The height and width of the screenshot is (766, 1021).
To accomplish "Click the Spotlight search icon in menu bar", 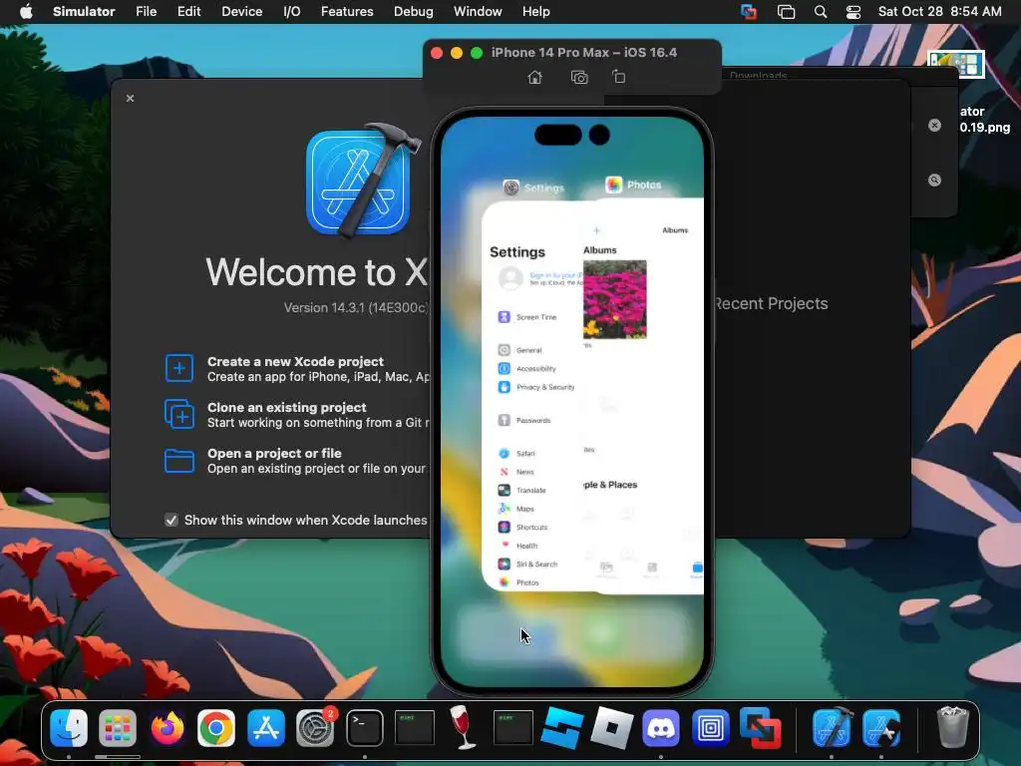I will (x=821, y=12).
